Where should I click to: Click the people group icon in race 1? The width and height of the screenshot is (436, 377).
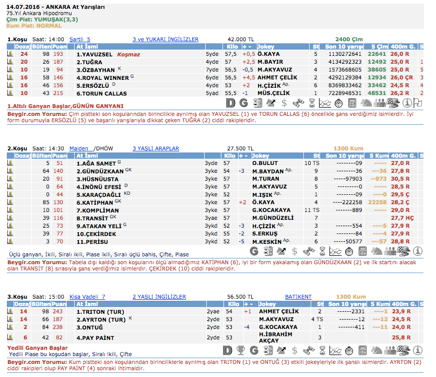click(380, 103)
